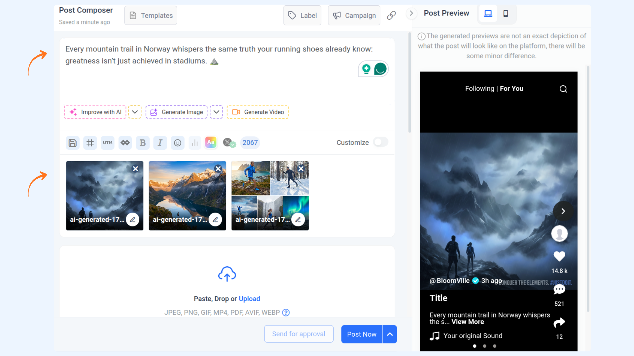
Task: Click the save draft icon in toolbar
Action: [x=72, y=143]
